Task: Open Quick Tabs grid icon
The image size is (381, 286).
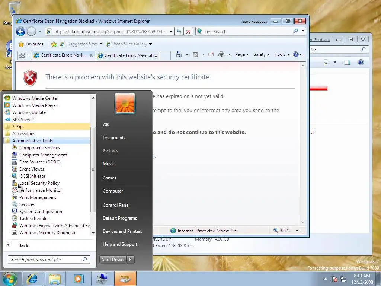Action: pos(22,55)
